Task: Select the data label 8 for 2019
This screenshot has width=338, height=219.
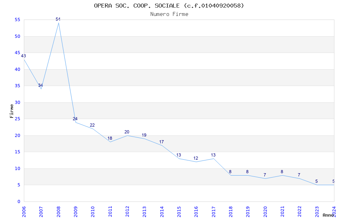Action: [247, 172]
